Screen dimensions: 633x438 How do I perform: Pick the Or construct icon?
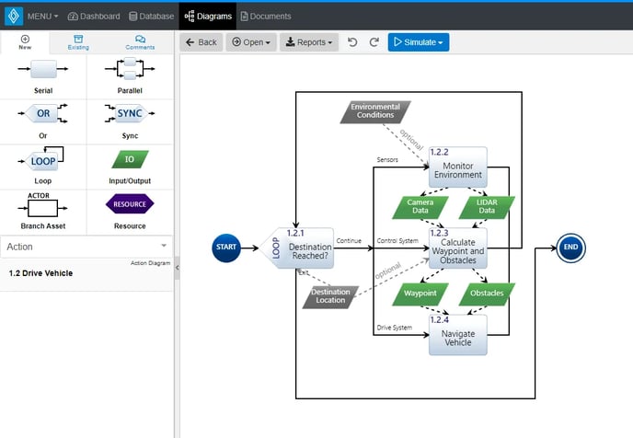(x=43, y=114)
